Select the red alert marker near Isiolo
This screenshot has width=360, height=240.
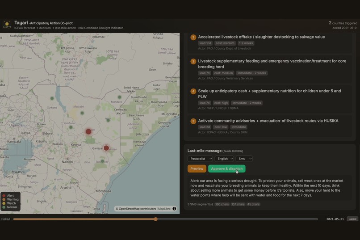point(88,131)
